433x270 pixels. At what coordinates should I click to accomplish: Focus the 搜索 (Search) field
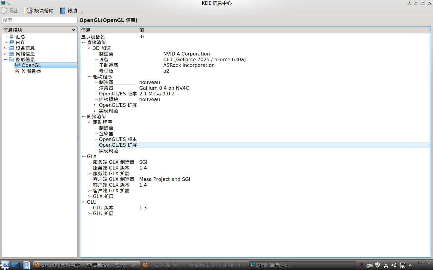[40, 20]
